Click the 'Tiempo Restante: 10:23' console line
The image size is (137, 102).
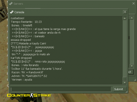(x=26, y=22)
